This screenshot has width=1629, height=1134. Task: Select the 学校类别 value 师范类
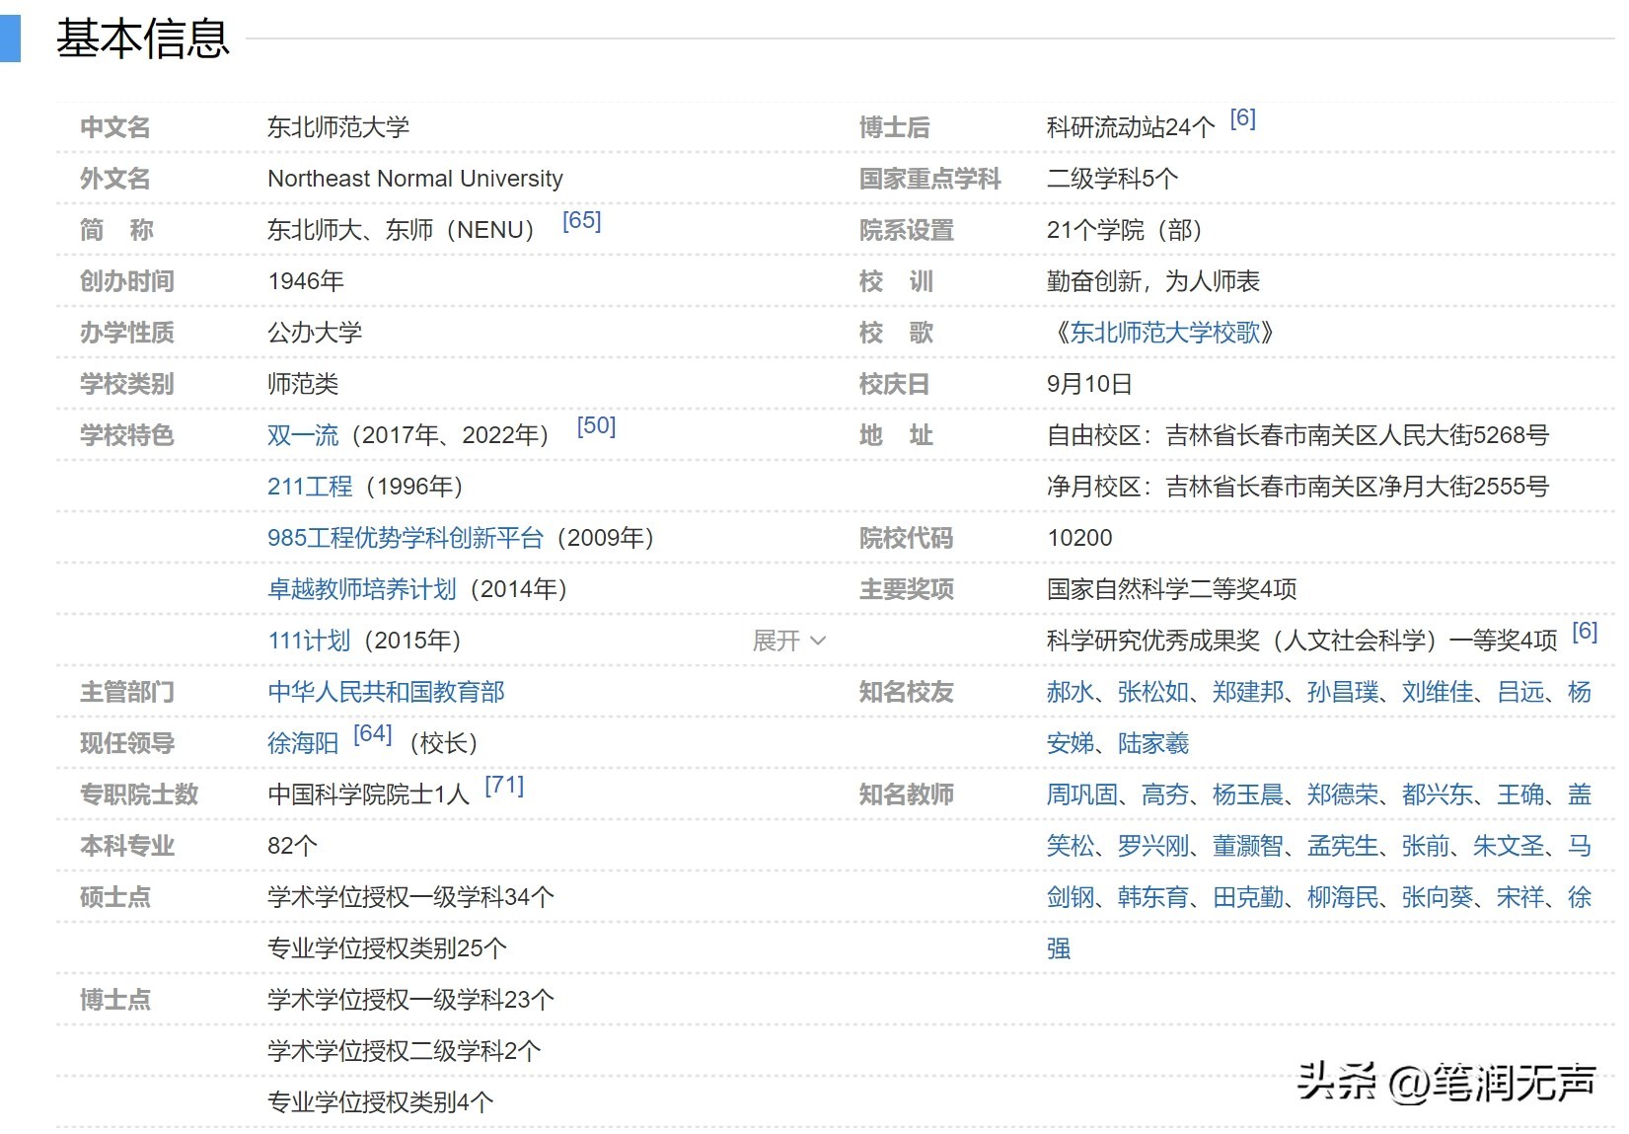coord(303,384)
